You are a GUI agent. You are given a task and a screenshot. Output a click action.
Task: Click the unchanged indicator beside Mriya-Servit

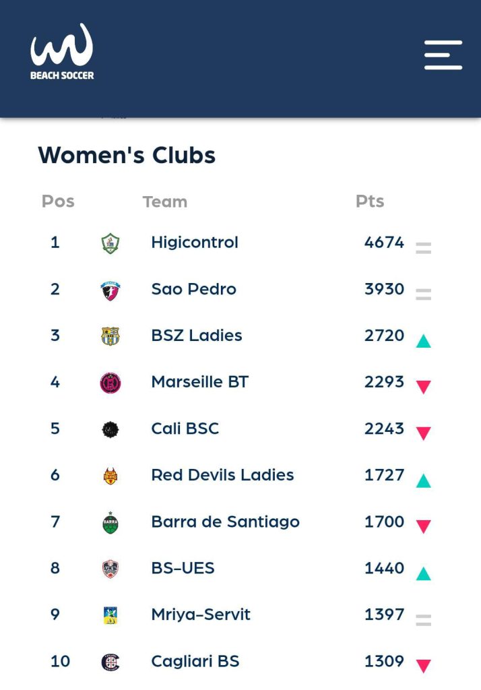tap(423, 620)
